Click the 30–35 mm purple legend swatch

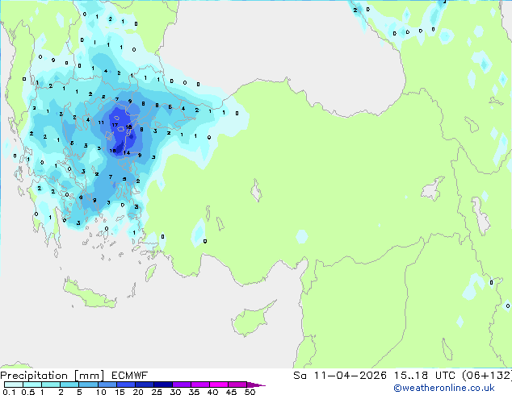pyautogui.click(x=182, y=385)
